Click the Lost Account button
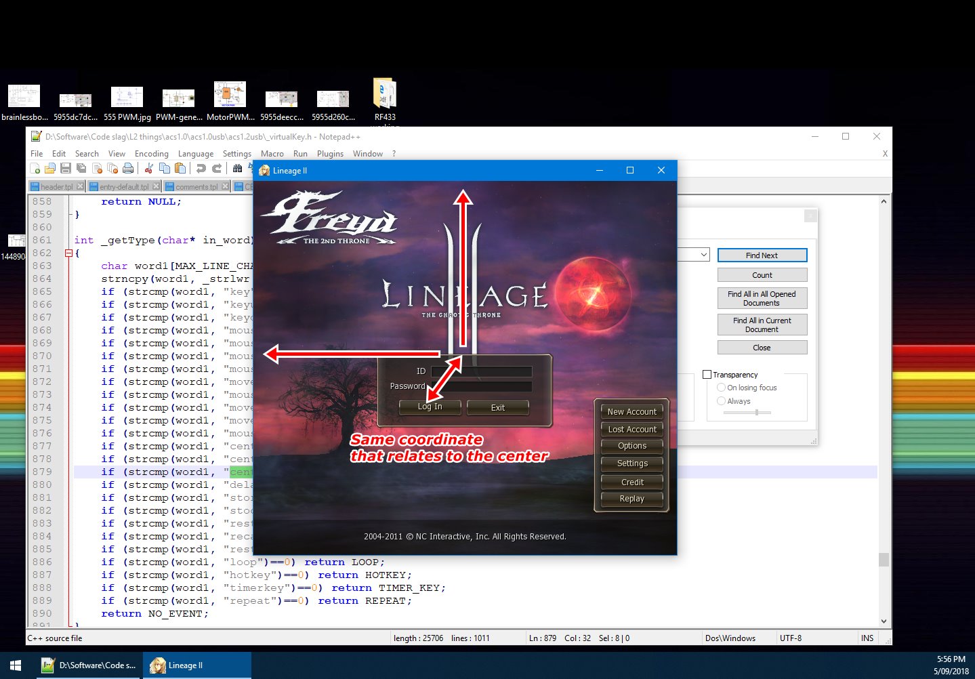The image size is (975, 679). tap(631, 429)
